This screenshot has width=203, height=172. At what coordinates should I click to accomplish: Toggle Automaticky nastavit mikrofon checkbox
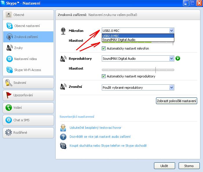(104, 48)
